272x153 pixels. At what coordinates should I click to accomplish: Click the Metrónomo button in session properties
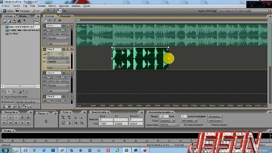215,121
